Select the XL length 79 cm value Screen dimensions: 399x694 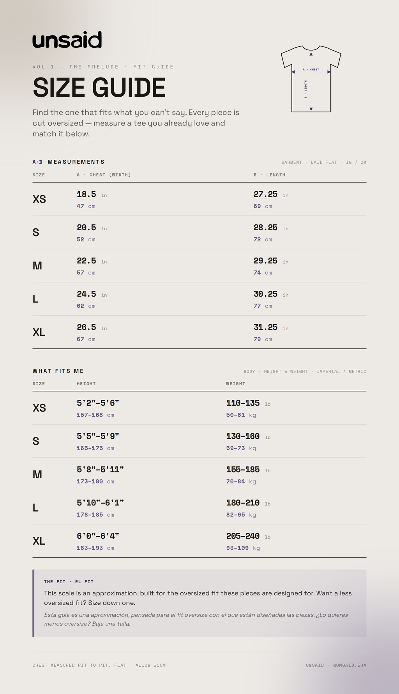263,339
